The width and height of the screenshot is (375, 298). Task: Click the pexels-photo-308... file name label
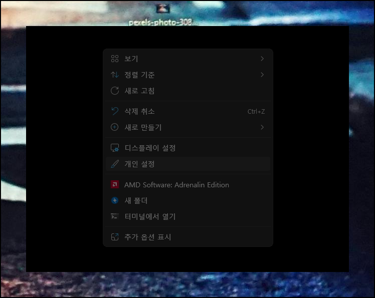pyautogui.click(x=163, y=23)
